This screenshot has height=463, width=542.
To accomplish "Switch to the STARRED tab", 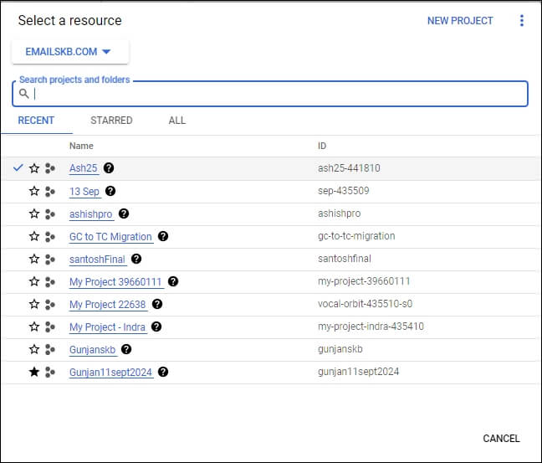I will pos(111,121).
